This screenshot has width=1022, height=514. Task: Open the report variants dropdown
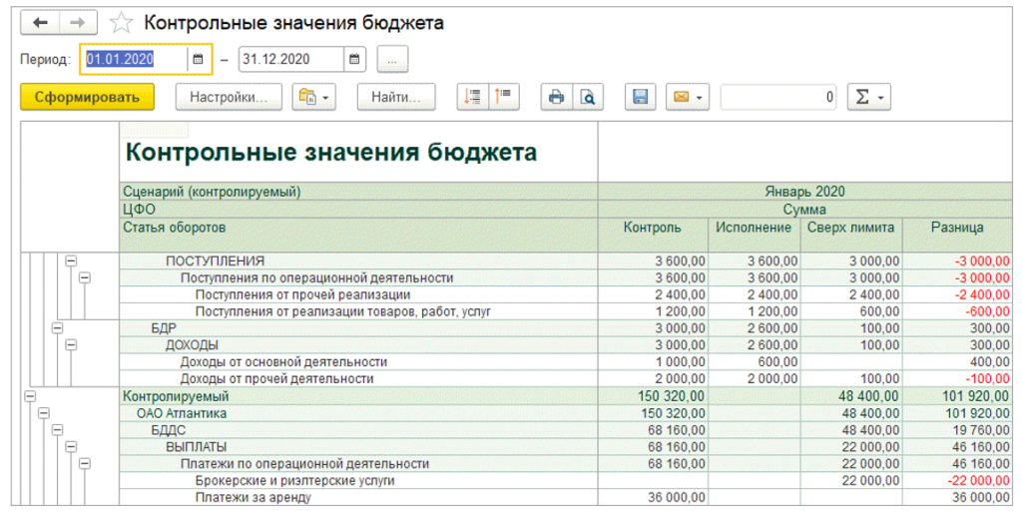click(314, 97)
